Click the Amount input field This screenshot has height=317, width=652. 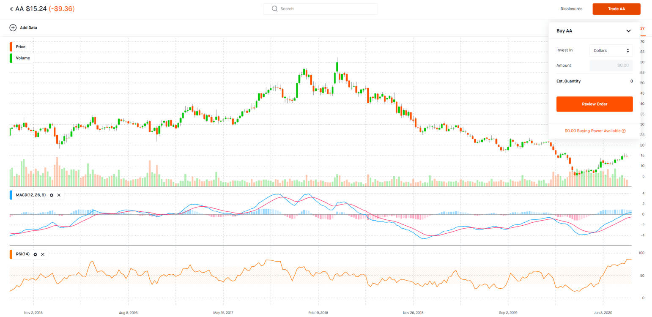611,66
